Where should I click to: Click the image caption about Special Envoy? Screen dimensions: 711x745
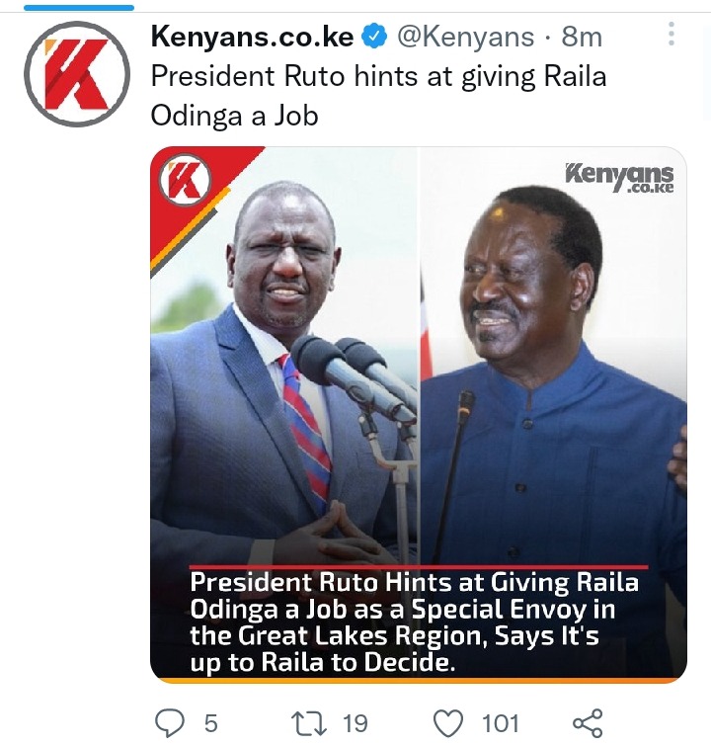click(414, 622)
